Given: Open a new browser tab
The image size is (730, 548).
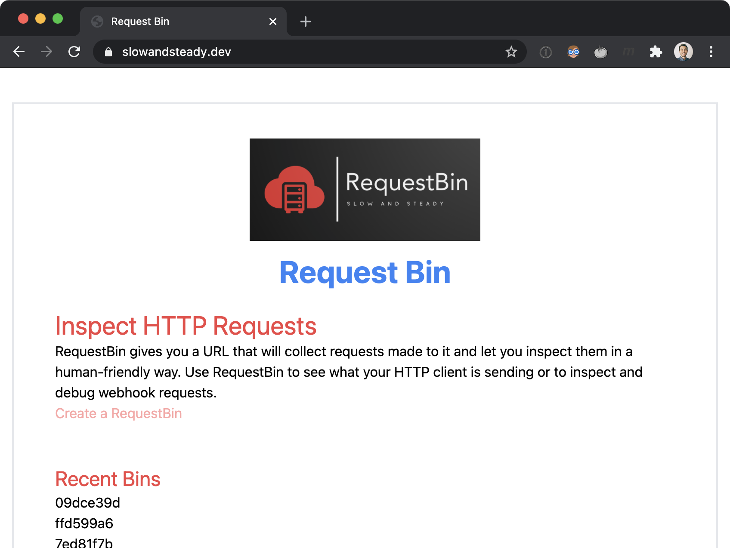Looking at the screenshot, I should [305, 22].
